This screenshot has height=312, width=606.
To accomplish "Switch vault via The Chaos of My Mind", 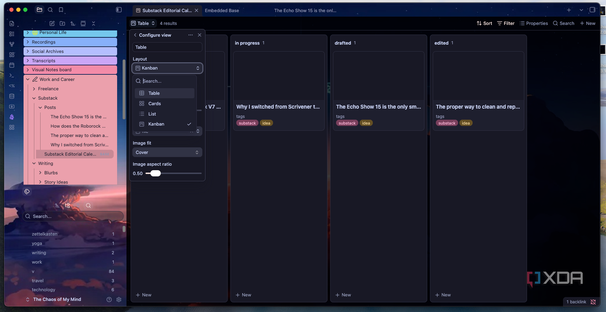I will pos(53,300).
